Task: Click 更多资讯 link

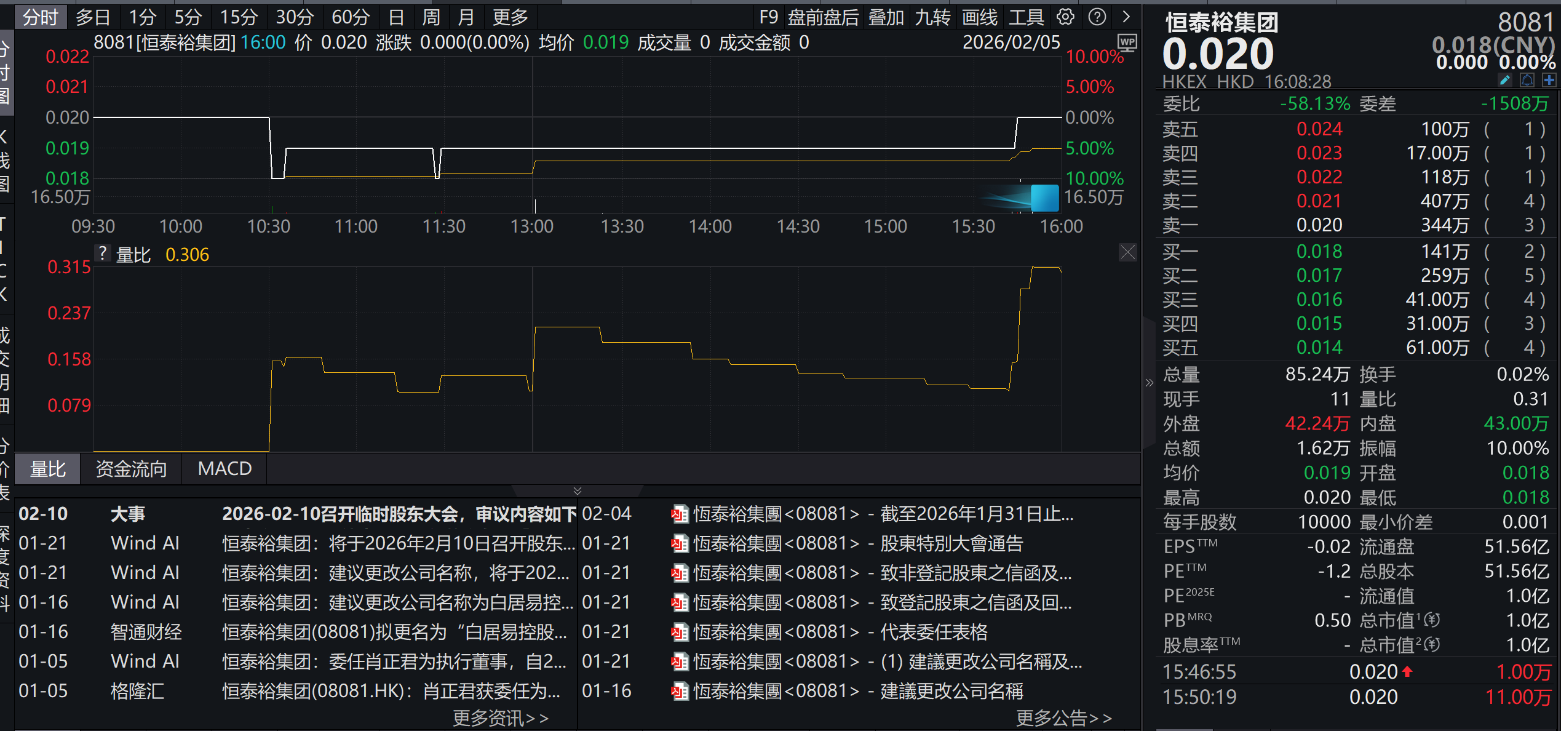Action: click(x=500, y=717)
